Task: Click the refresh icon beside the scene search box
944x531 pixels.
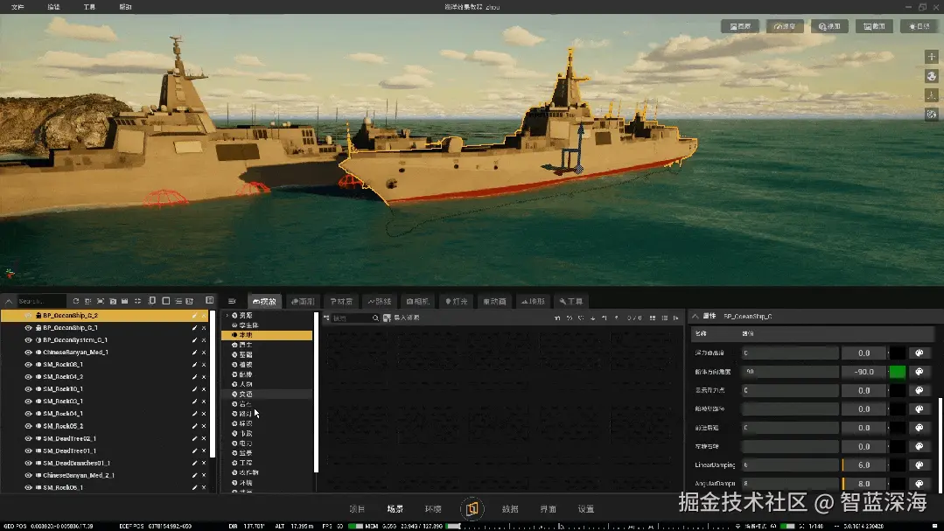Action: [76, 301]
